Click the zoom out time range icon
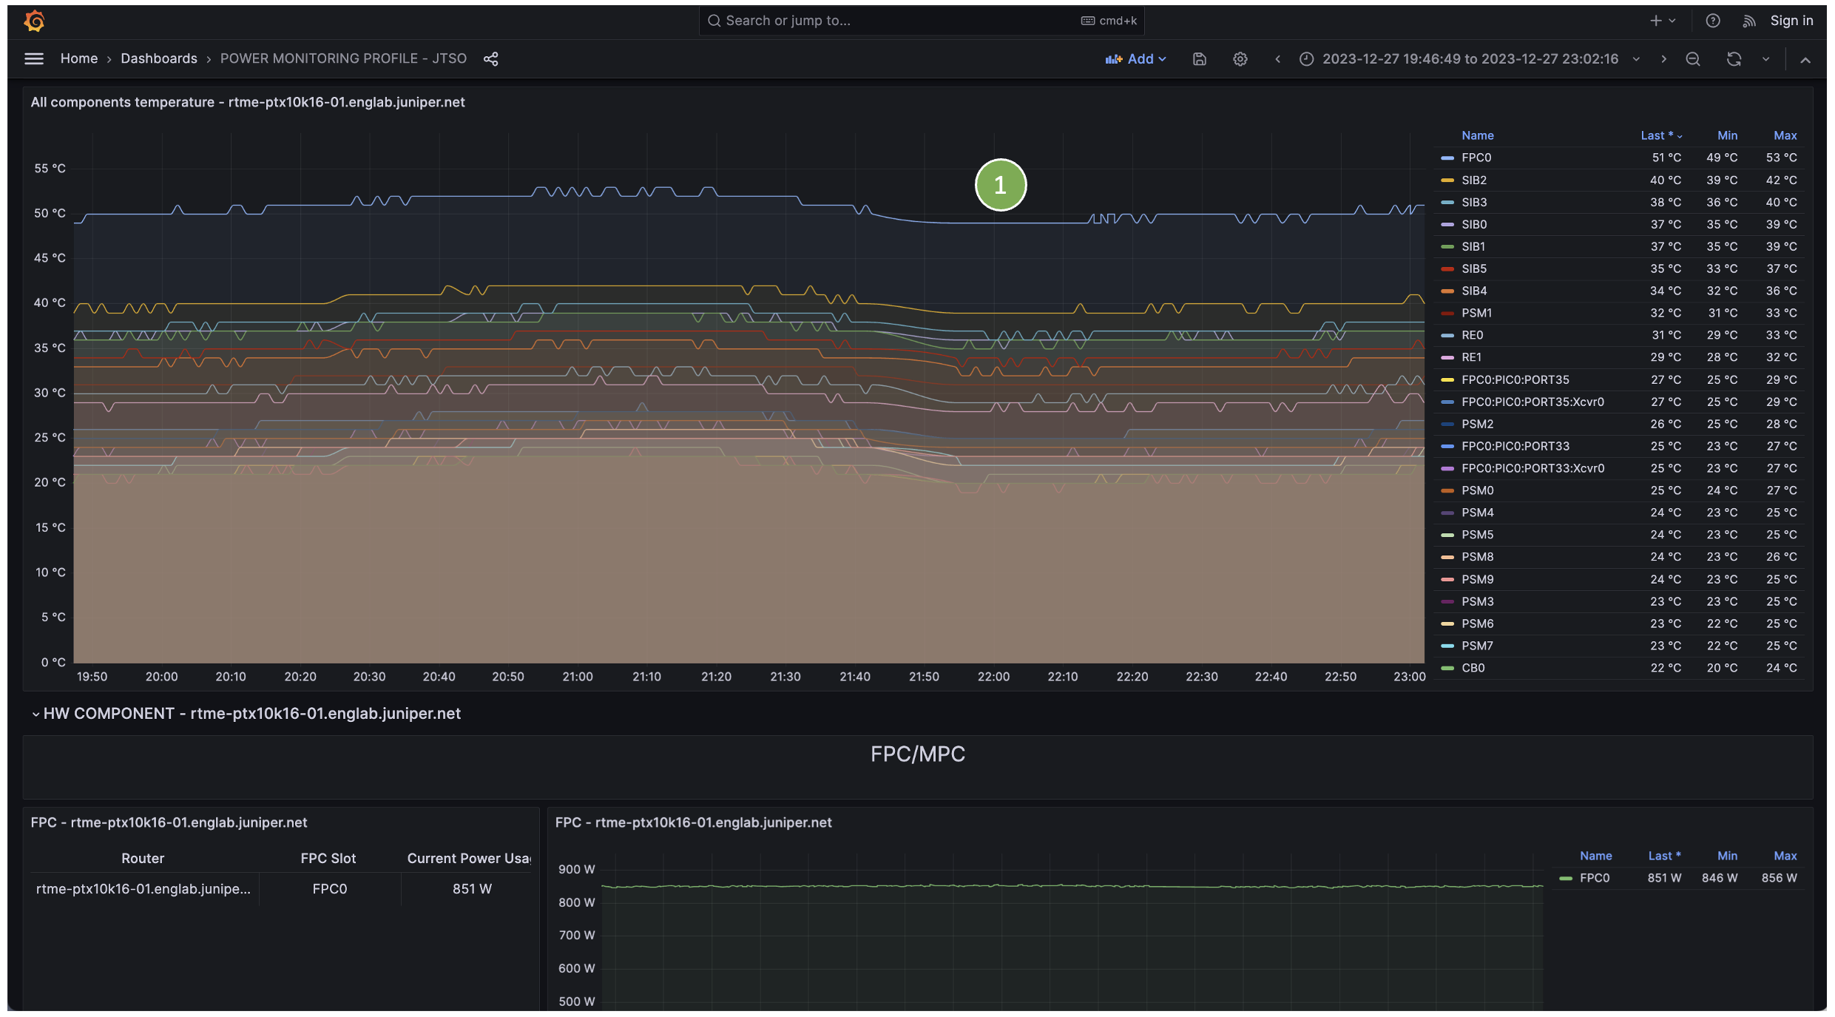 (1692, 59)
